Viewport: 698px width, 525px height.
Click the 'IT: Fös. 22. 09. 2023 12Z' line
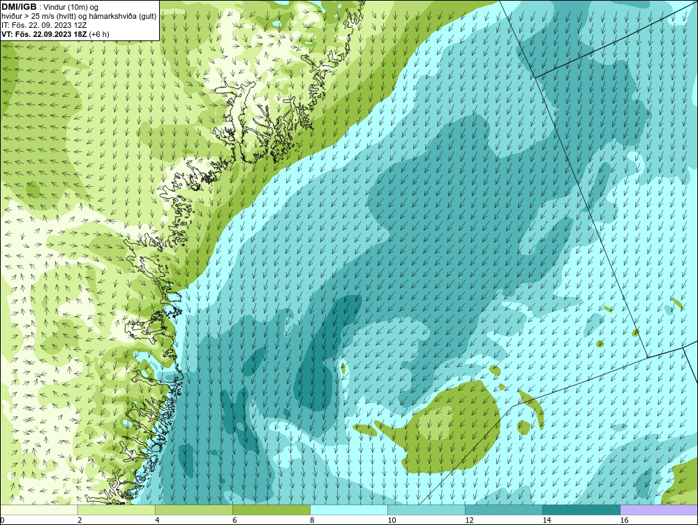[44, 25]
